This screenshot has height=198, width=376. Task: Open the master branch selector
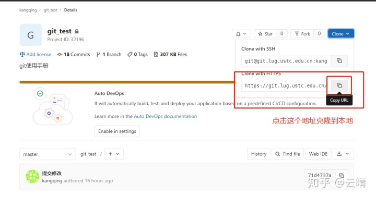(x=48, y=154)
